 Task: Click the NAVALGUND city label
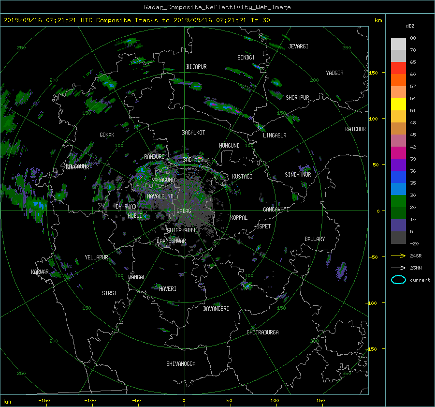160,196
